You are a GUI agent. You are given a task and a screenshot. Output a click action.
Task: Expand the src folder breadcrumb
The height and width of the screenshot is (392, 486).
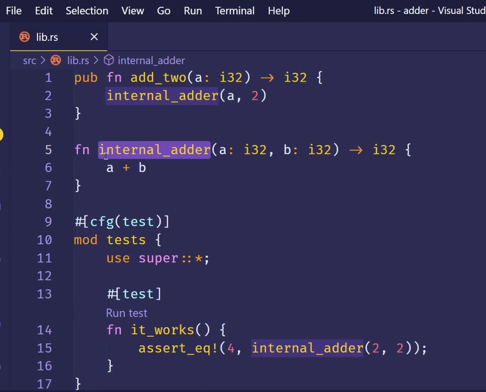[29, 60]
